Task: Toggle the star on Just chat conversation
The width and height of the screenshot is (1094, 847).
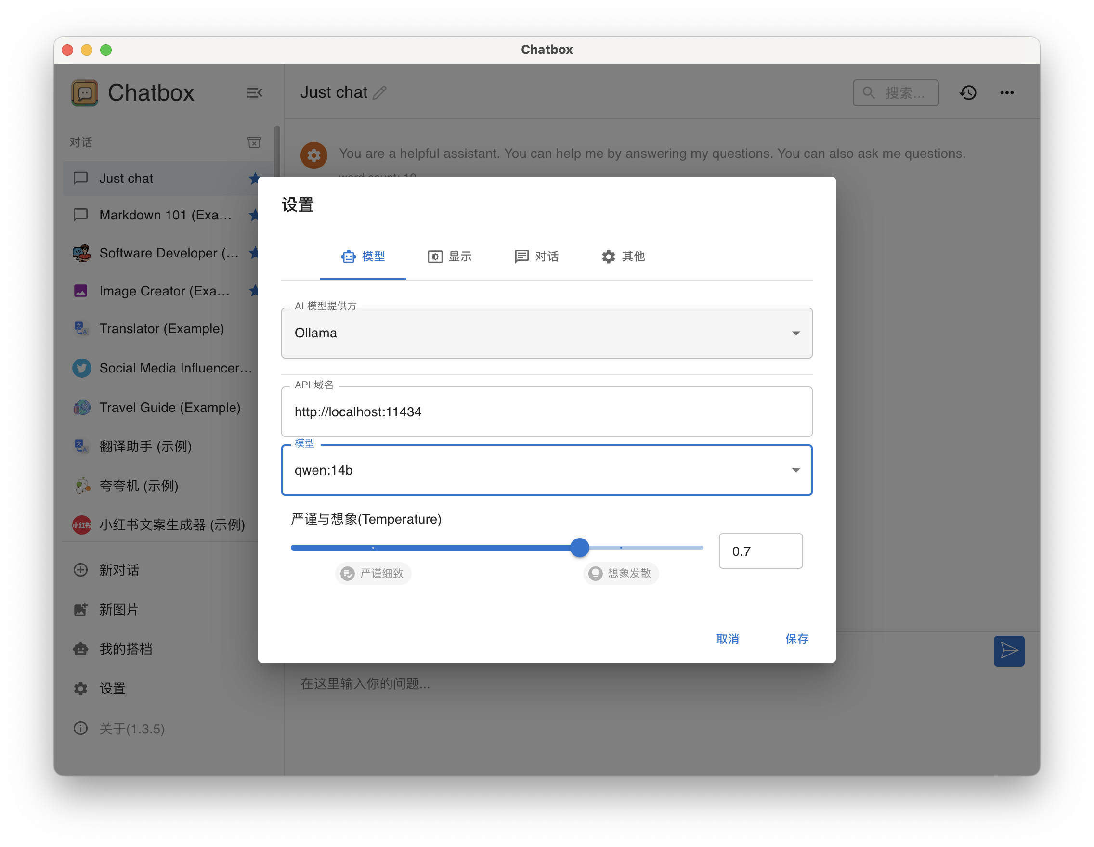Action: click(x=254, y=178)
